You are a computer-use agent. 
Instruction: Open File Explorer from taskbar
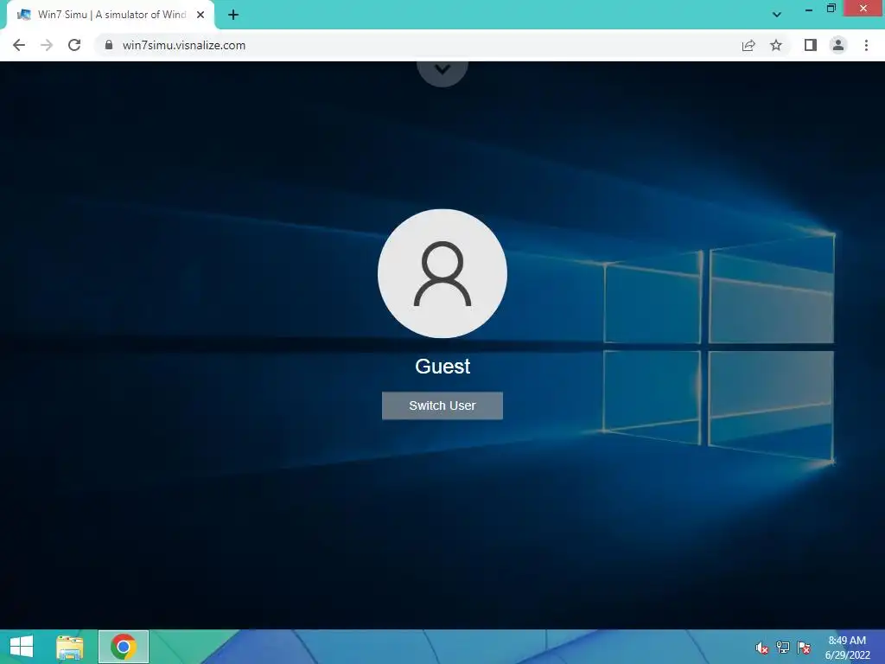click(70, 647)
